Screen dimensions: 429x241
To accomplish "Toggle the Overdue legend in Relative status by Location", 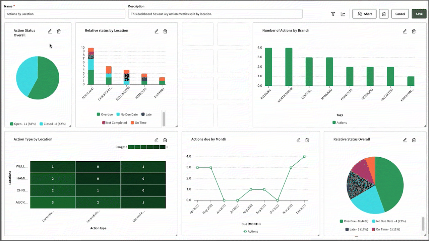I will pyautogui.click(x=105, y=114).
